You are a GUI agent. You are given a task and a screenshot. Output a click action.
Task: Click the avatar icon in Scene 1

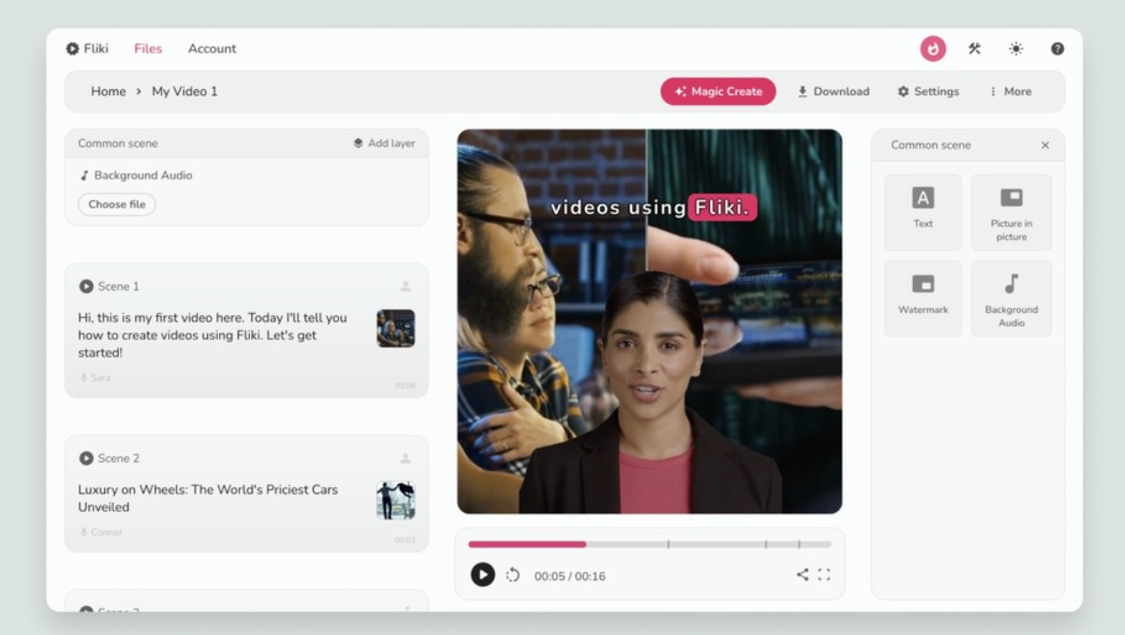point(405,286)
